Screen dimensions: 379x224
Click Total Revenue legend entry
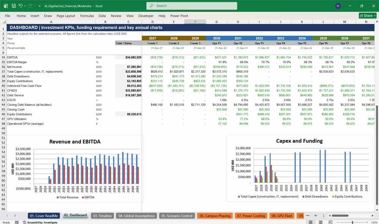(67, 197)
